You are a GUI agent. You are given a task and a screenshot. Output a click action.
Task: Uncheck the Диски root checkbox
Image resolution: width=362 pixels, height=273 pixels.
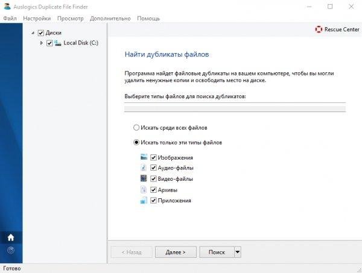[40, 33]
